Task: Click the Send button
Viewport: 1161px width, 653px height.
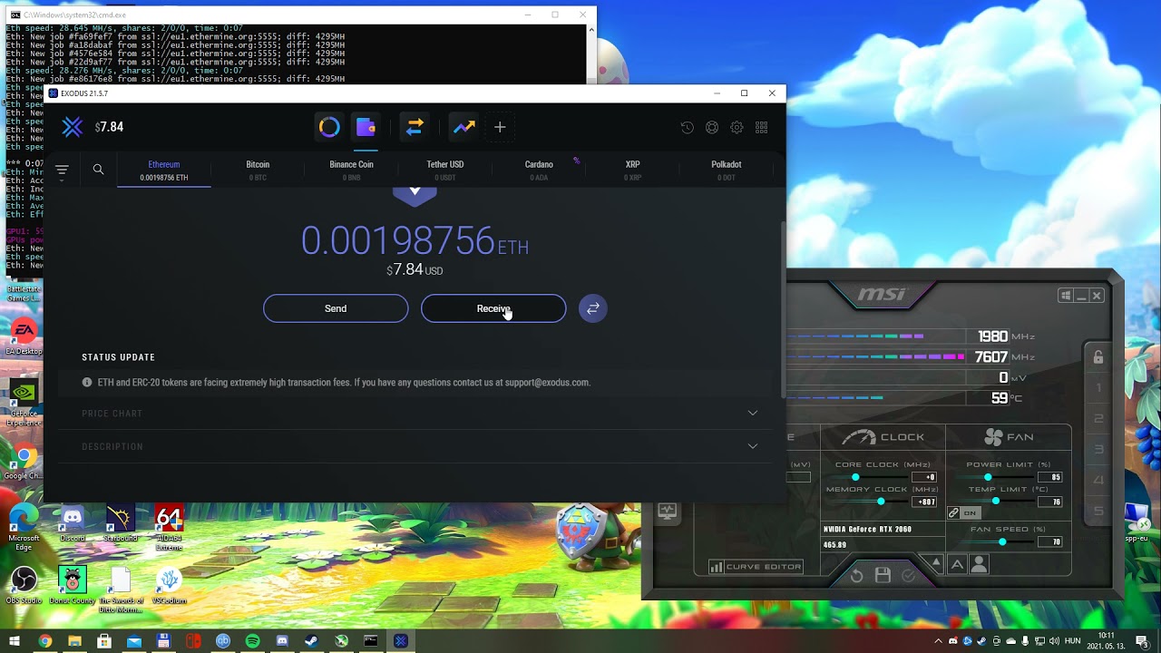Action: coord(336,308)
